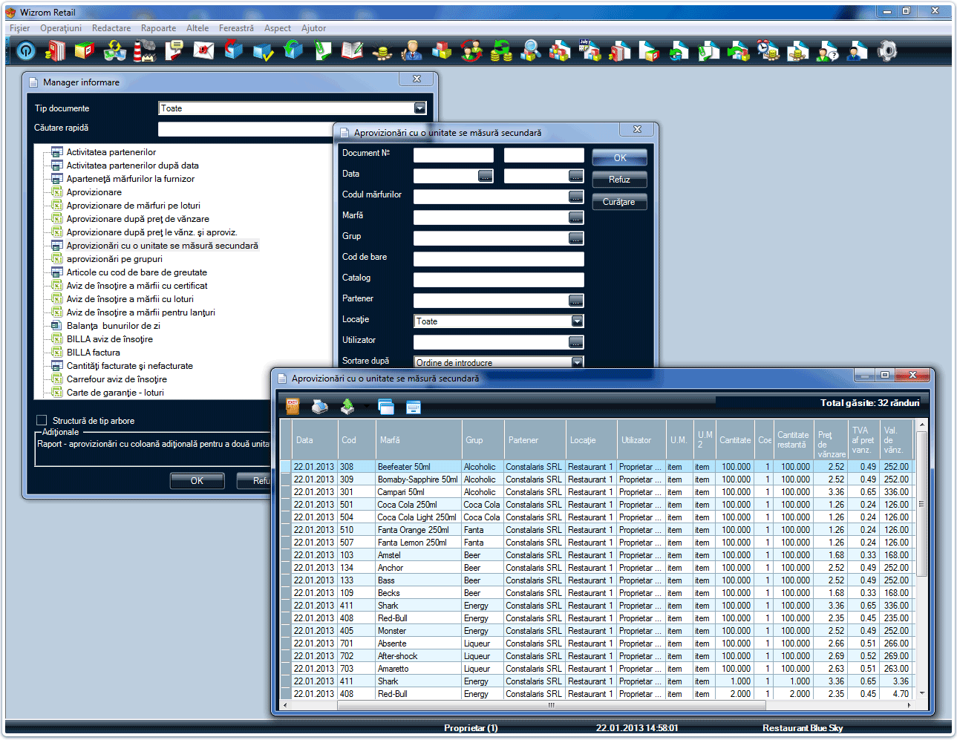Click the blue power icon in toolbar
This screenshot has height=740, width=957.
coord(26,50)
